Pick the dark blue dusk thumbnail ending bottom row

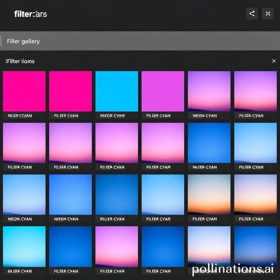tap(255, 246)
